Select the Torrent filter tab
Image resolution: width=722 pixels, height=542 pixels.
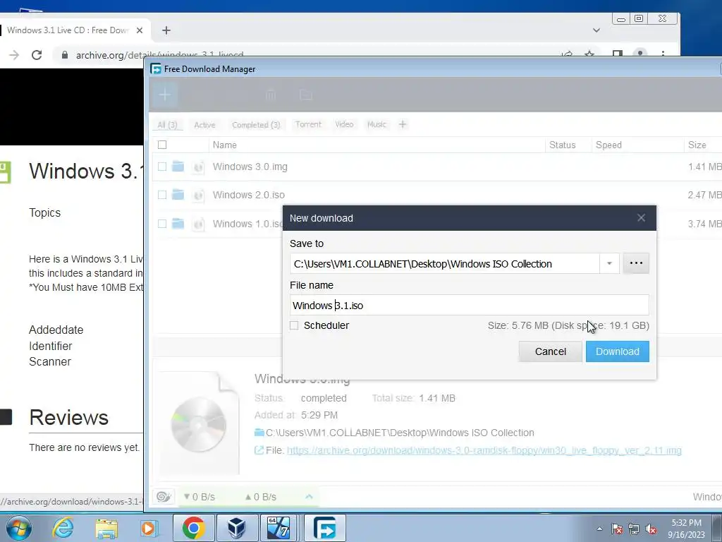[x=308, y=124]
